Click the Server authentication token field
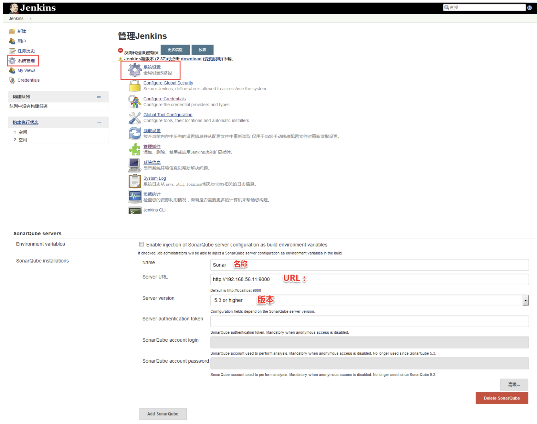Viewport: 537px width, 424px height. [x=369, y=321]
